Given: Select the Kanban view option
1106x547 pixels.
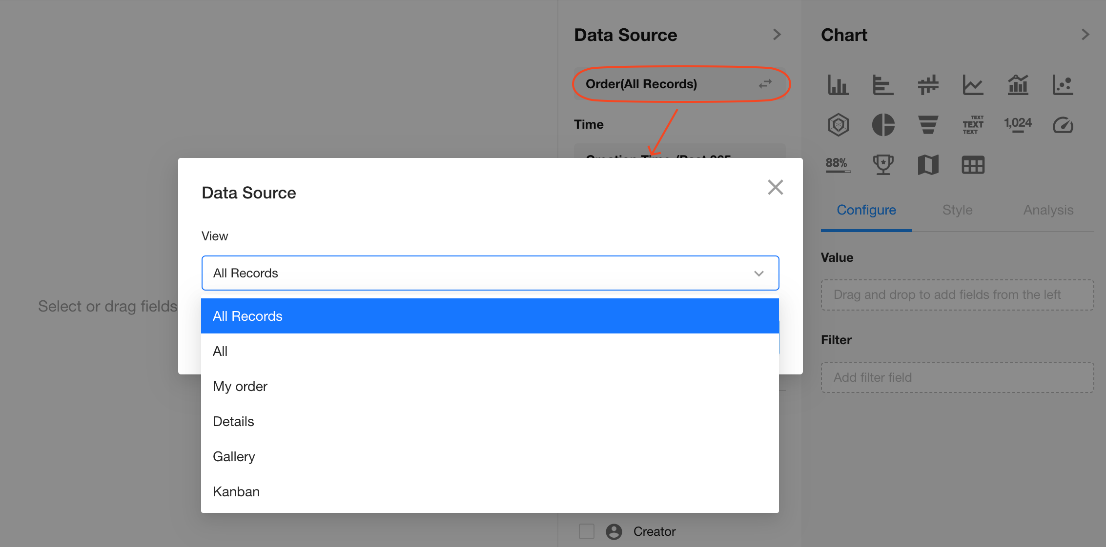Looking at the screenshot, I should coord(236,491).
